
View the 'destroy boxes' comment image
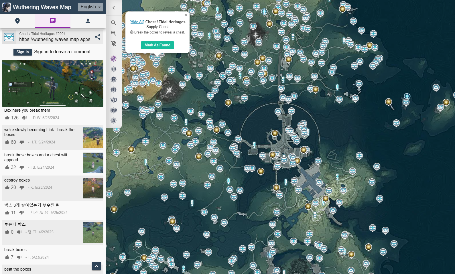click(93, 188)
